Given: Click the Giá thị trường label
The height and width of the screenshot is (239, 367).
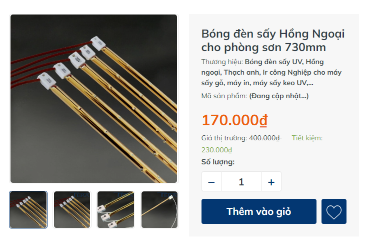Looking at the screenshot, I should coord(224,138).
